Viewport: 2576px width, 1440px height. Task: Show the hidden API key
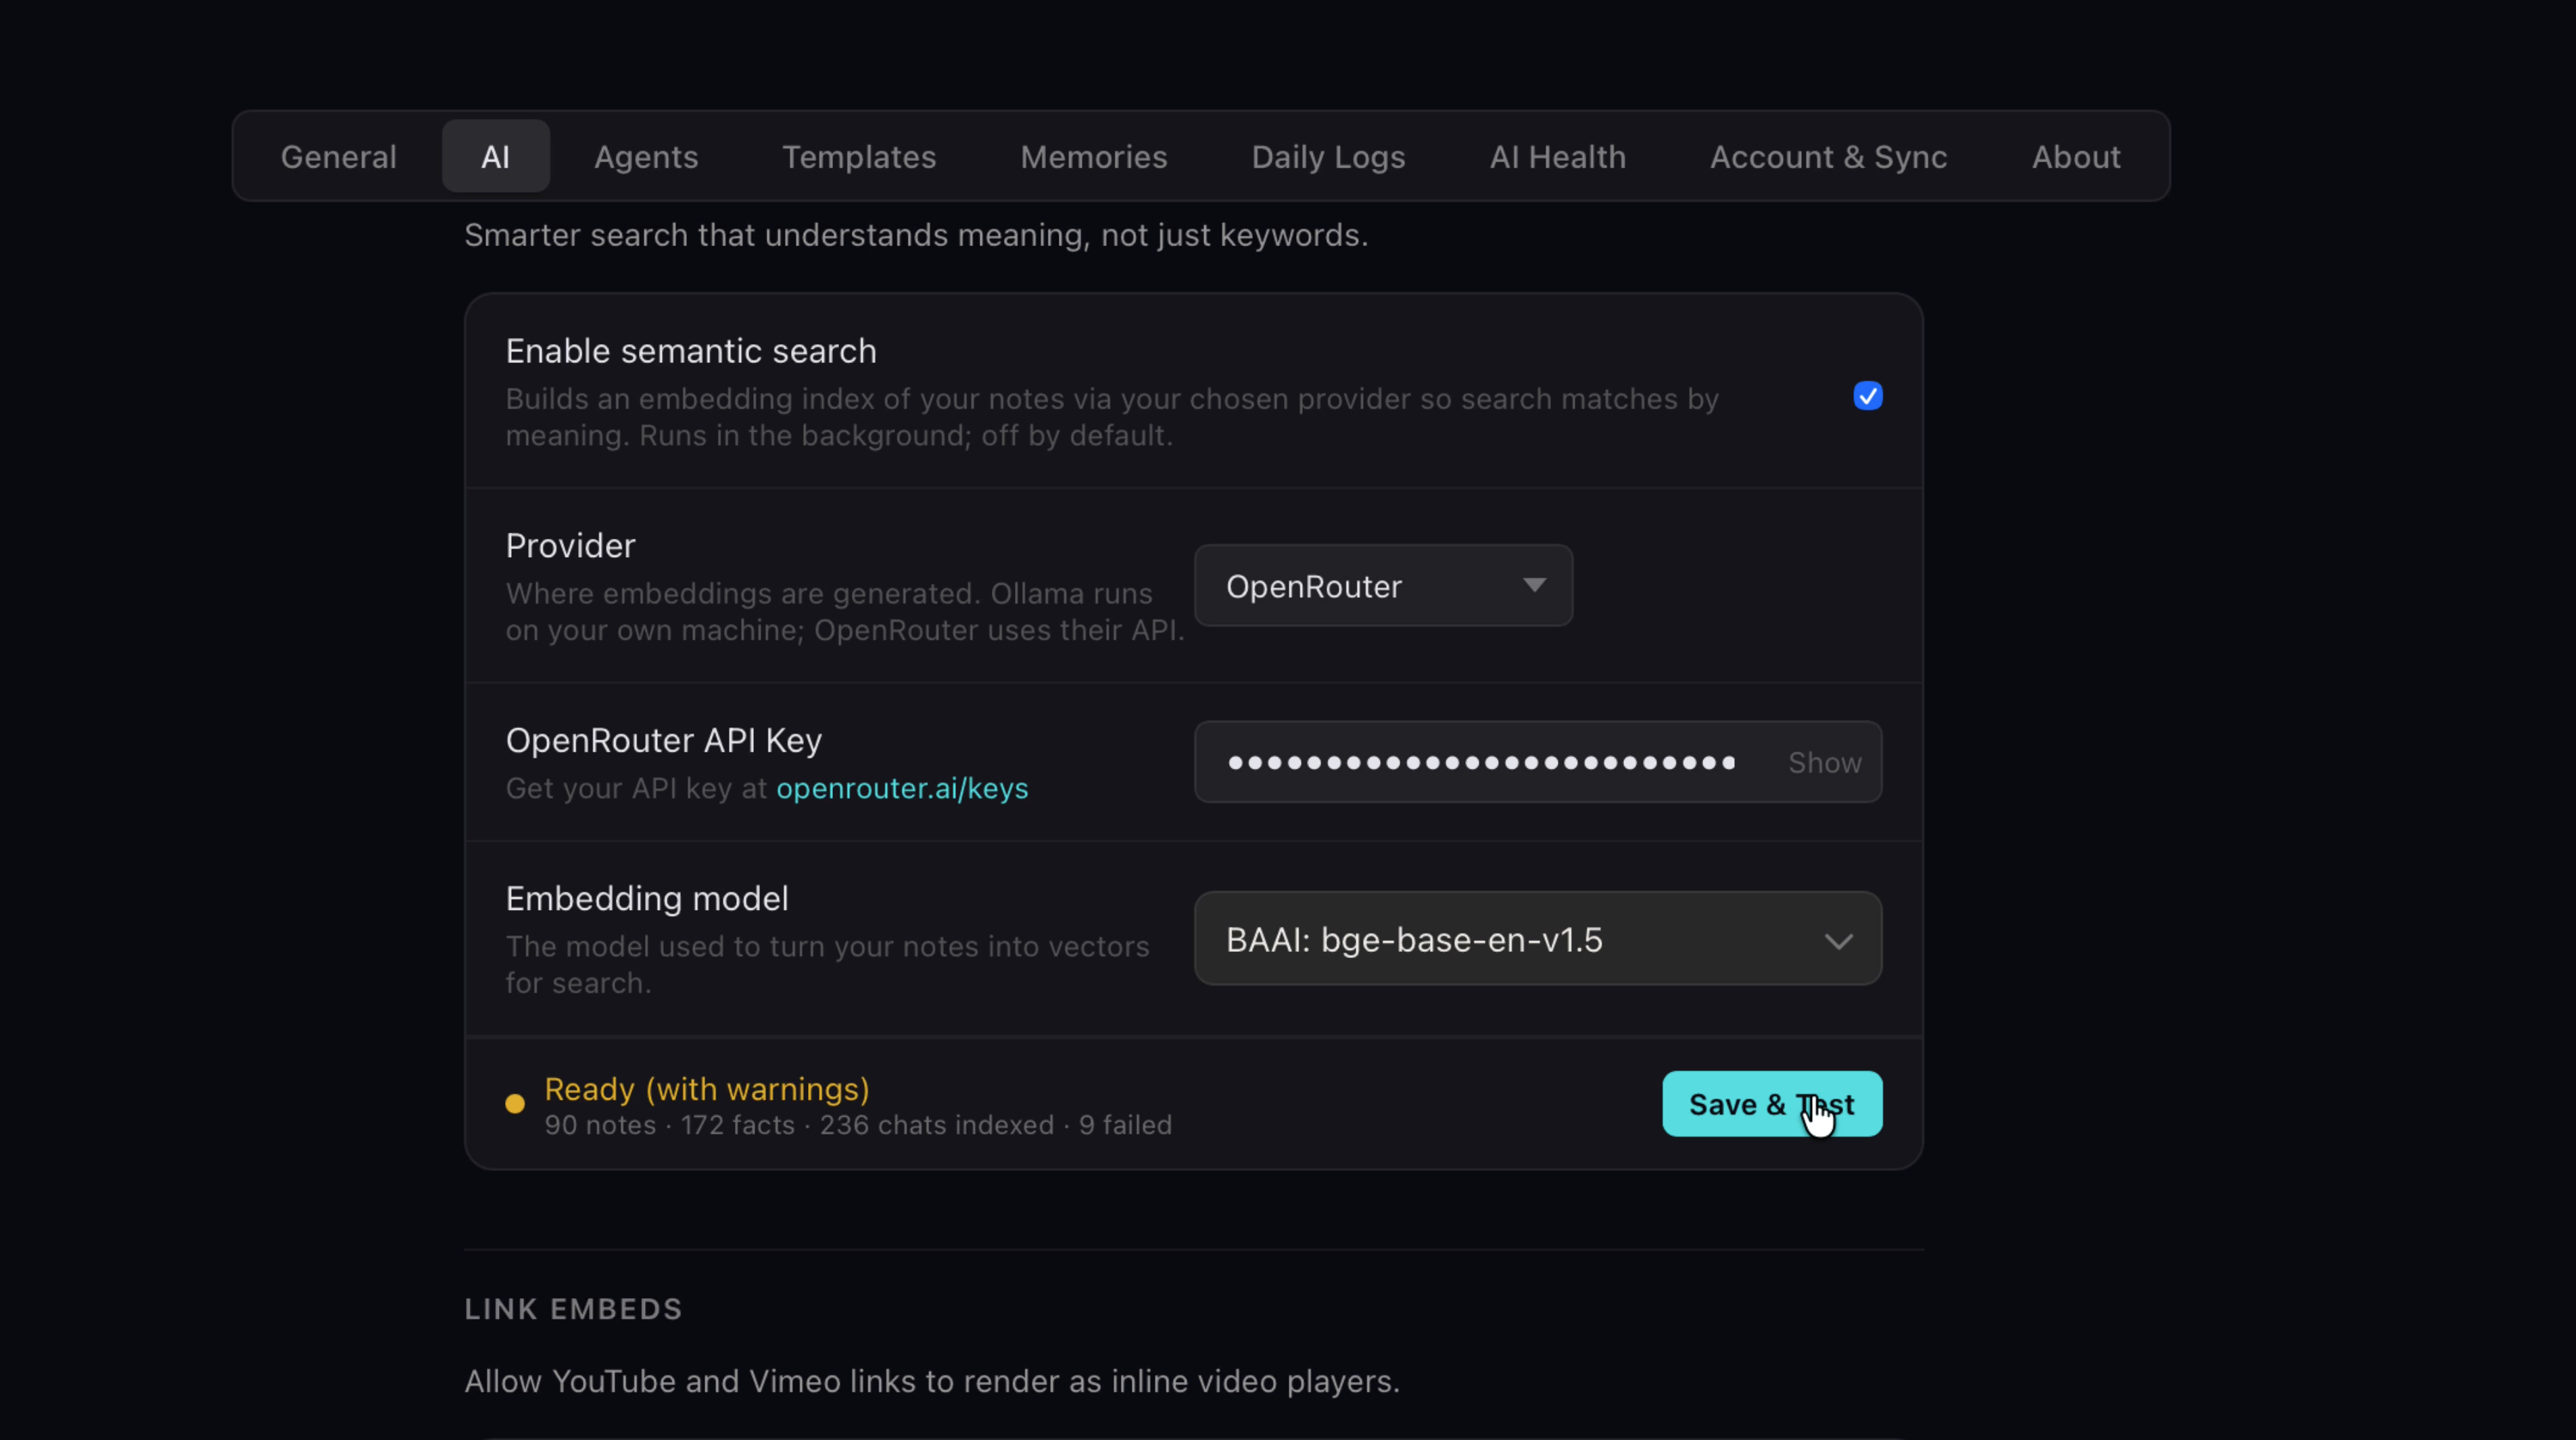1824,763
